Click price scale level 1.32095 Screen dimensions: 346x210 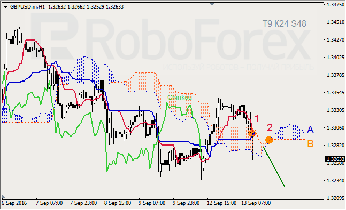[x=335, y=198]
